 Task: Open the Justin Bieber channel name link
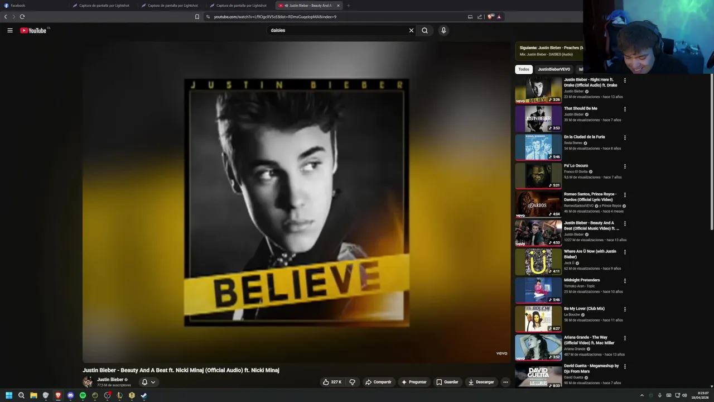[x=110, y=380]
